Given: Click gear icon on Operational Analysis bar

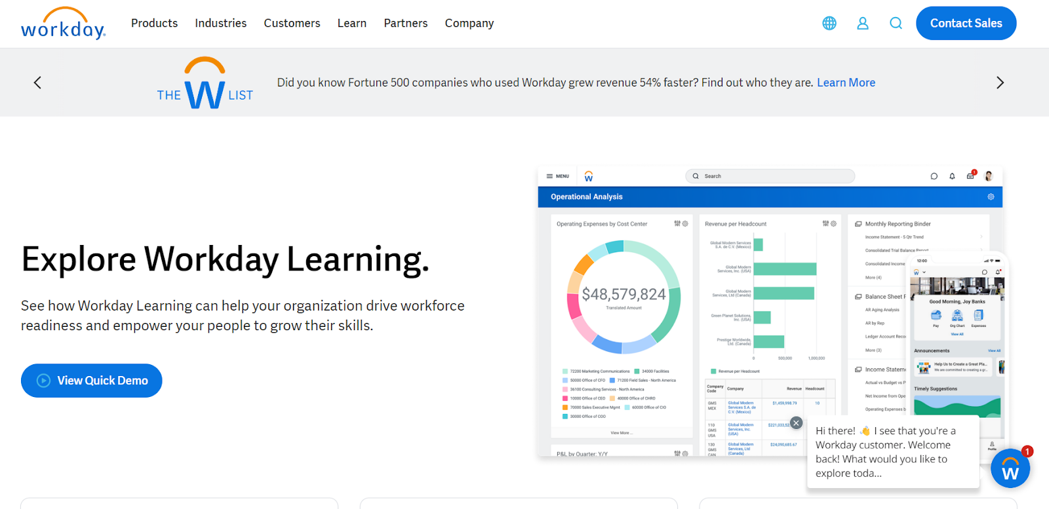Looking at the screenshot, I should click(991, 197).
